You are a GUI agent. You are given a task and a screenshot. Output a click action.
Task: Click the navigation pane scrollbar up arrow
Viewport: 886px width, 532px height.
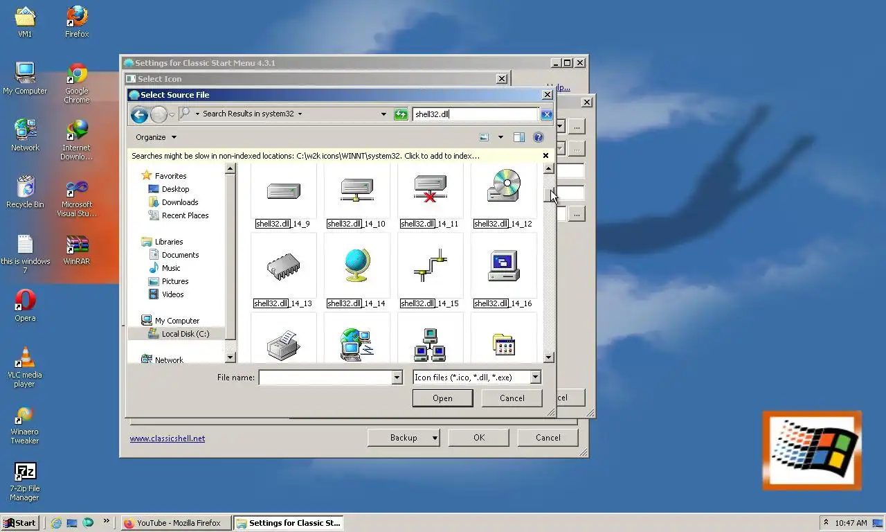[230, 168]
